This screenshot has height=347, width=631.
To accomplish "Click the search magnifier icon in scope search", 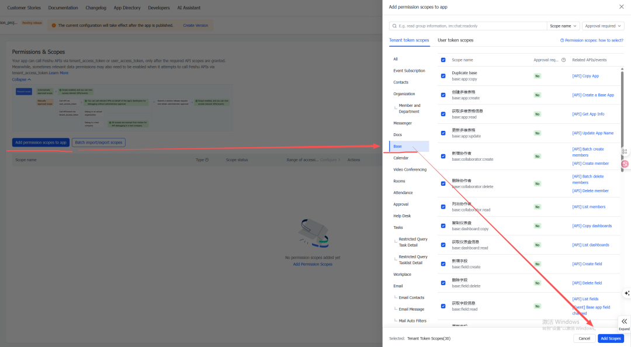I will pyautogui.click(x=395, y=26).
